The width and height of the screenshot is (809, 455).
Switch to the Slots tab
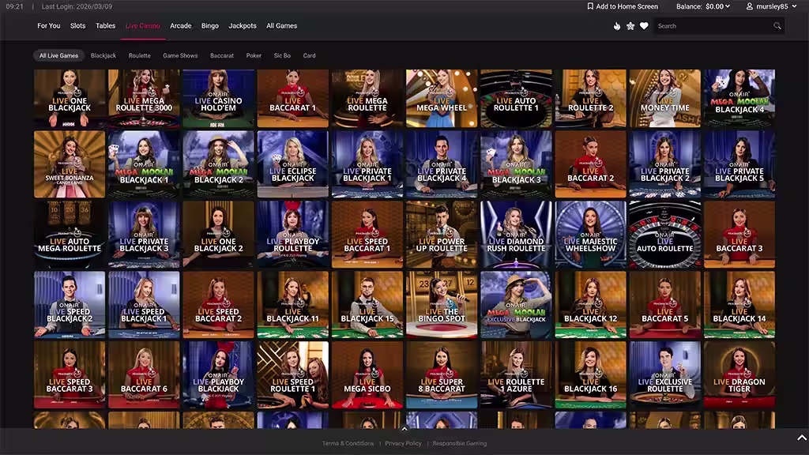pos(78,26)
